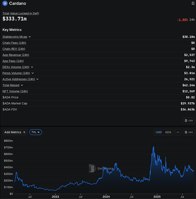Click the TVL peak near 2025 on chart

click(x=153, y=147)
